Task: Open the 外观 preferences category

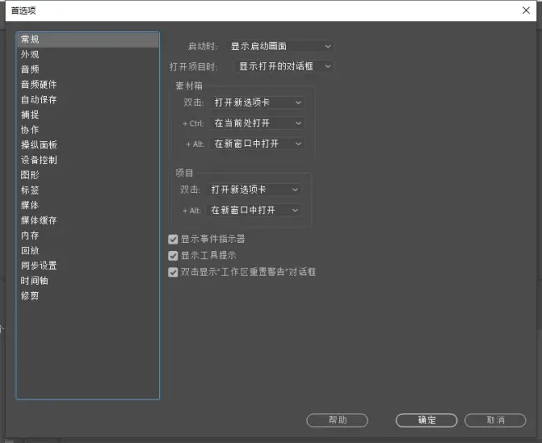Action: (x=88, y=55)
